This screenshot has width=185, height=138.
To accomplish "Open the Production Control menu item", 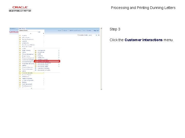I will click(x=27, y=47).
